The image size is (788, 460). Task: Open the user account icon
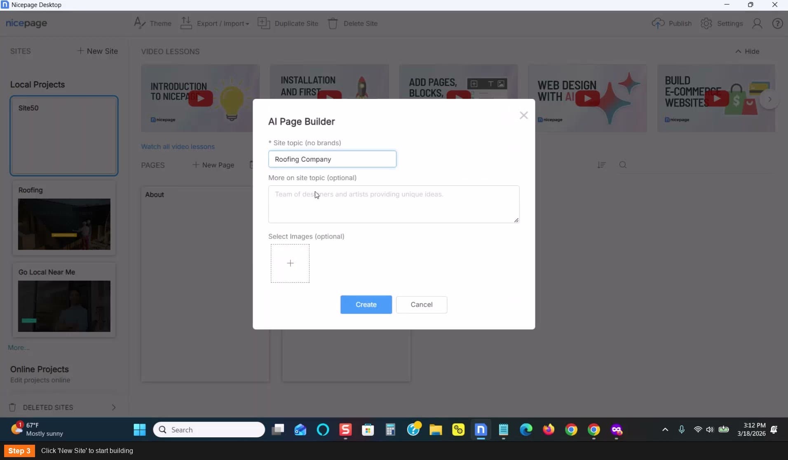757,23
